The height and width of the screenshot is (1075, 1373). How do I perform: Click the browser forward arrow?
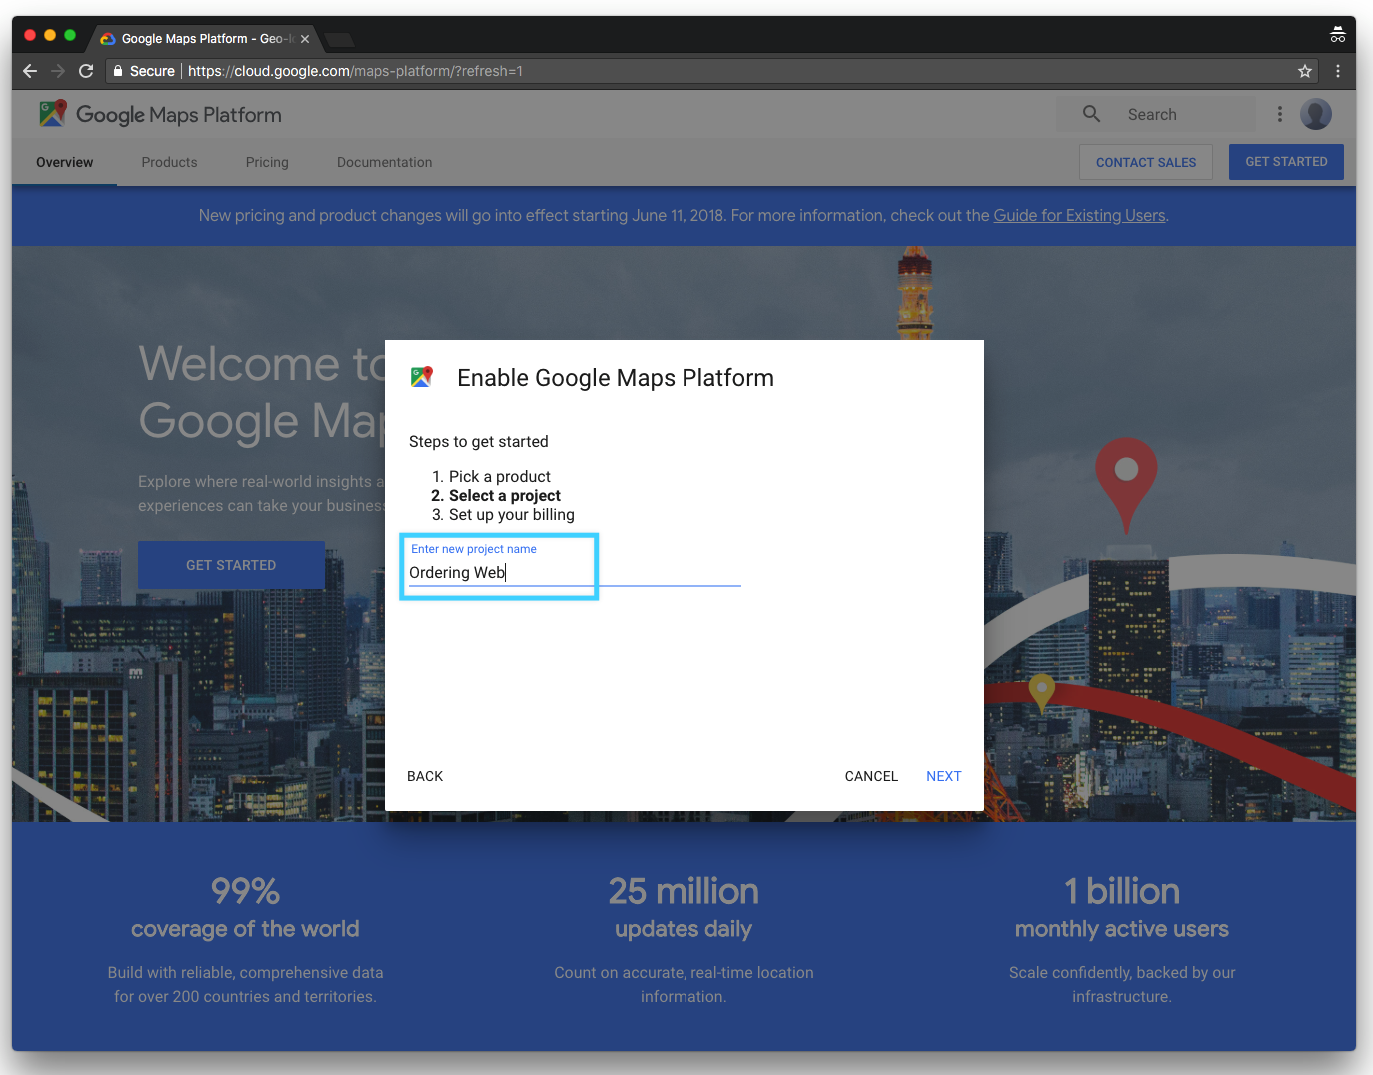pos(58,71)
